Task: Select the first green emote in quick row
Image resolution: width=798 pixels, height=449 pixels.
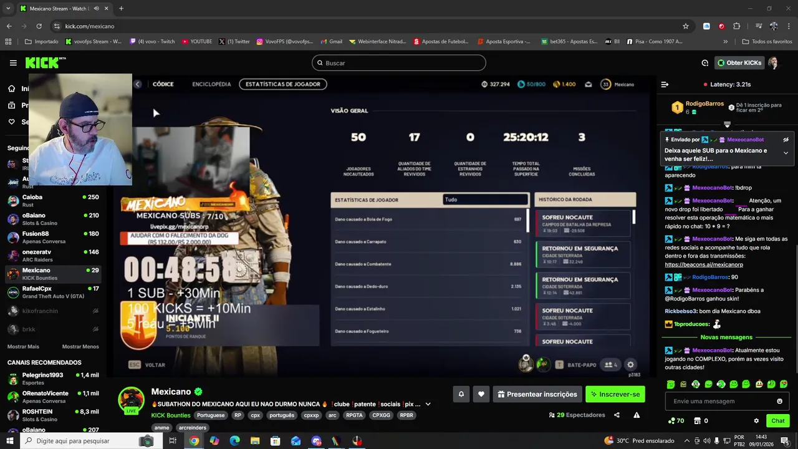Action: point(671,384)
